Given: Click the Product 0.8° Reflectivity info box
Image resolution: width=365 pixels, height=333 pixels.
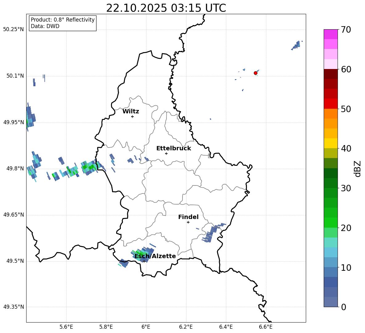Looking at the screenshot, I should coord(63,23).
